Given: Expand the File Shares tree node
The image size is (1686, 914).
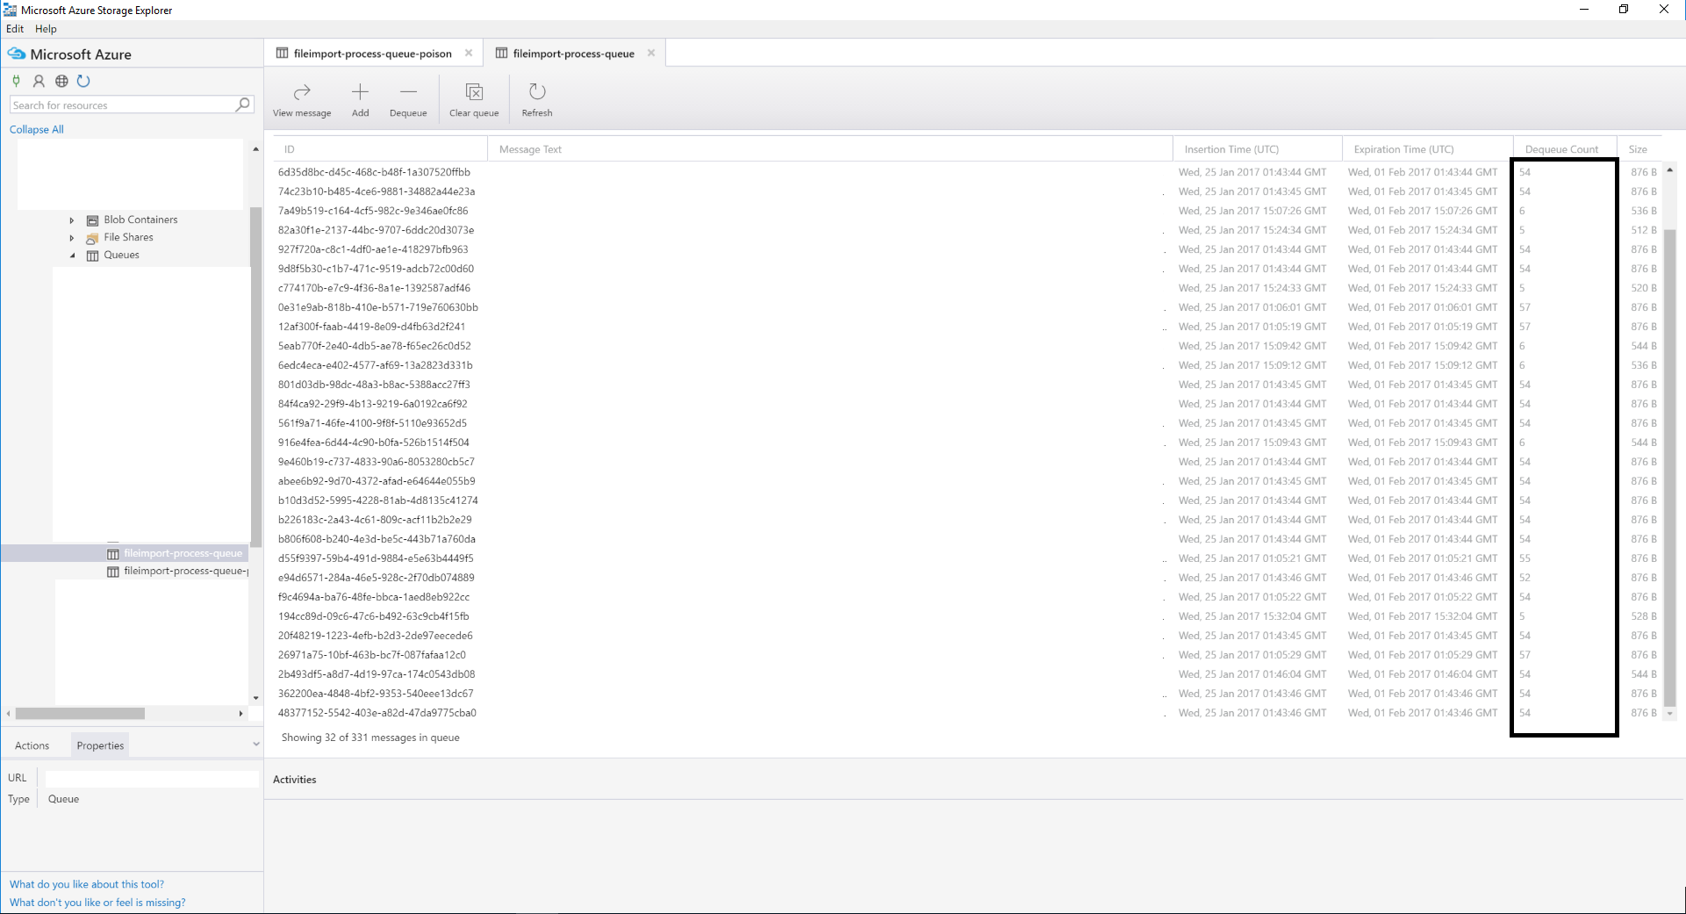Looking at the screenshot, I should [72, 238].
